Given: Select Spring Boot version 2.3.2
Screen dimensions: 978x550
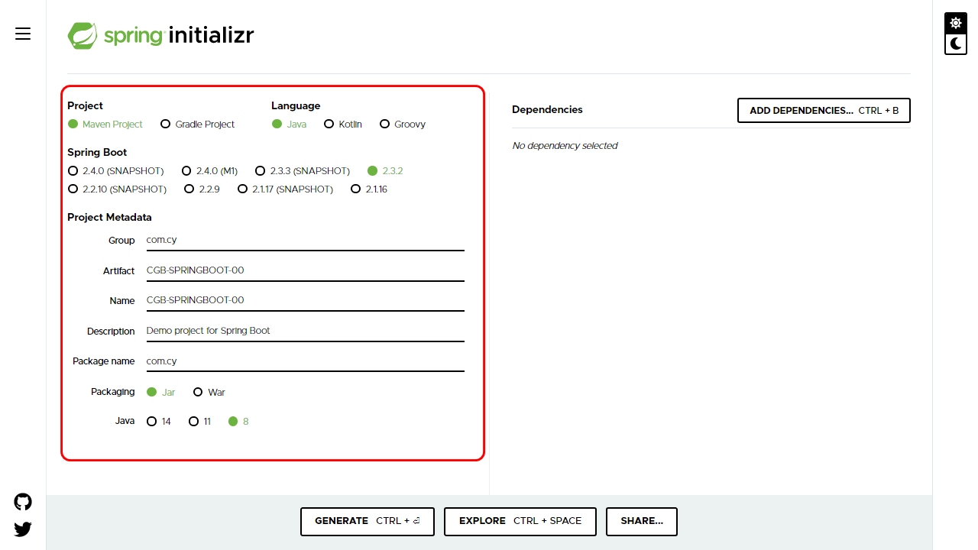Looking at the screenshot, I should coord(385,170).
